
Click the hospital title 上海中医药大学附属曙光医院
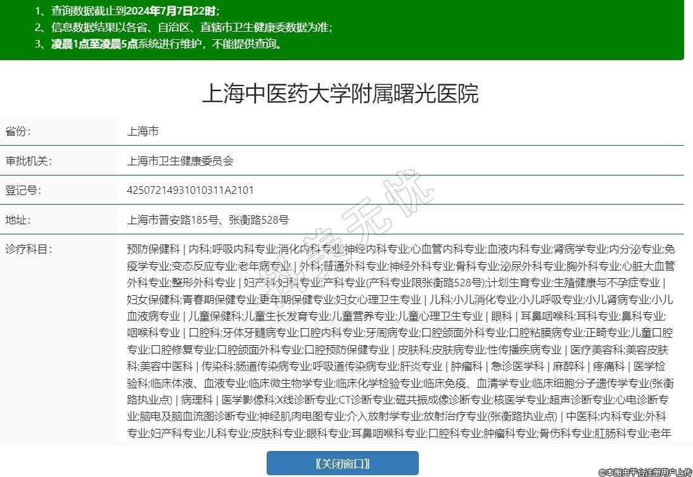click(340, 94)
